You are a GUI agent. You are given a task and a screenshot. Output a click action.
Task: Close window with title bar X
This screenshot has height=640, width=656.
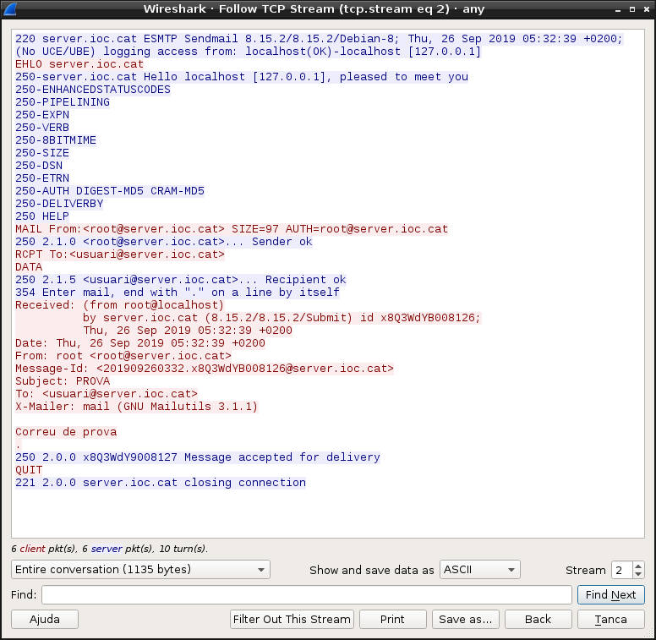[647, 9]
